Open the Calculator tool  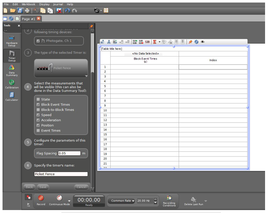click(12, 97)
